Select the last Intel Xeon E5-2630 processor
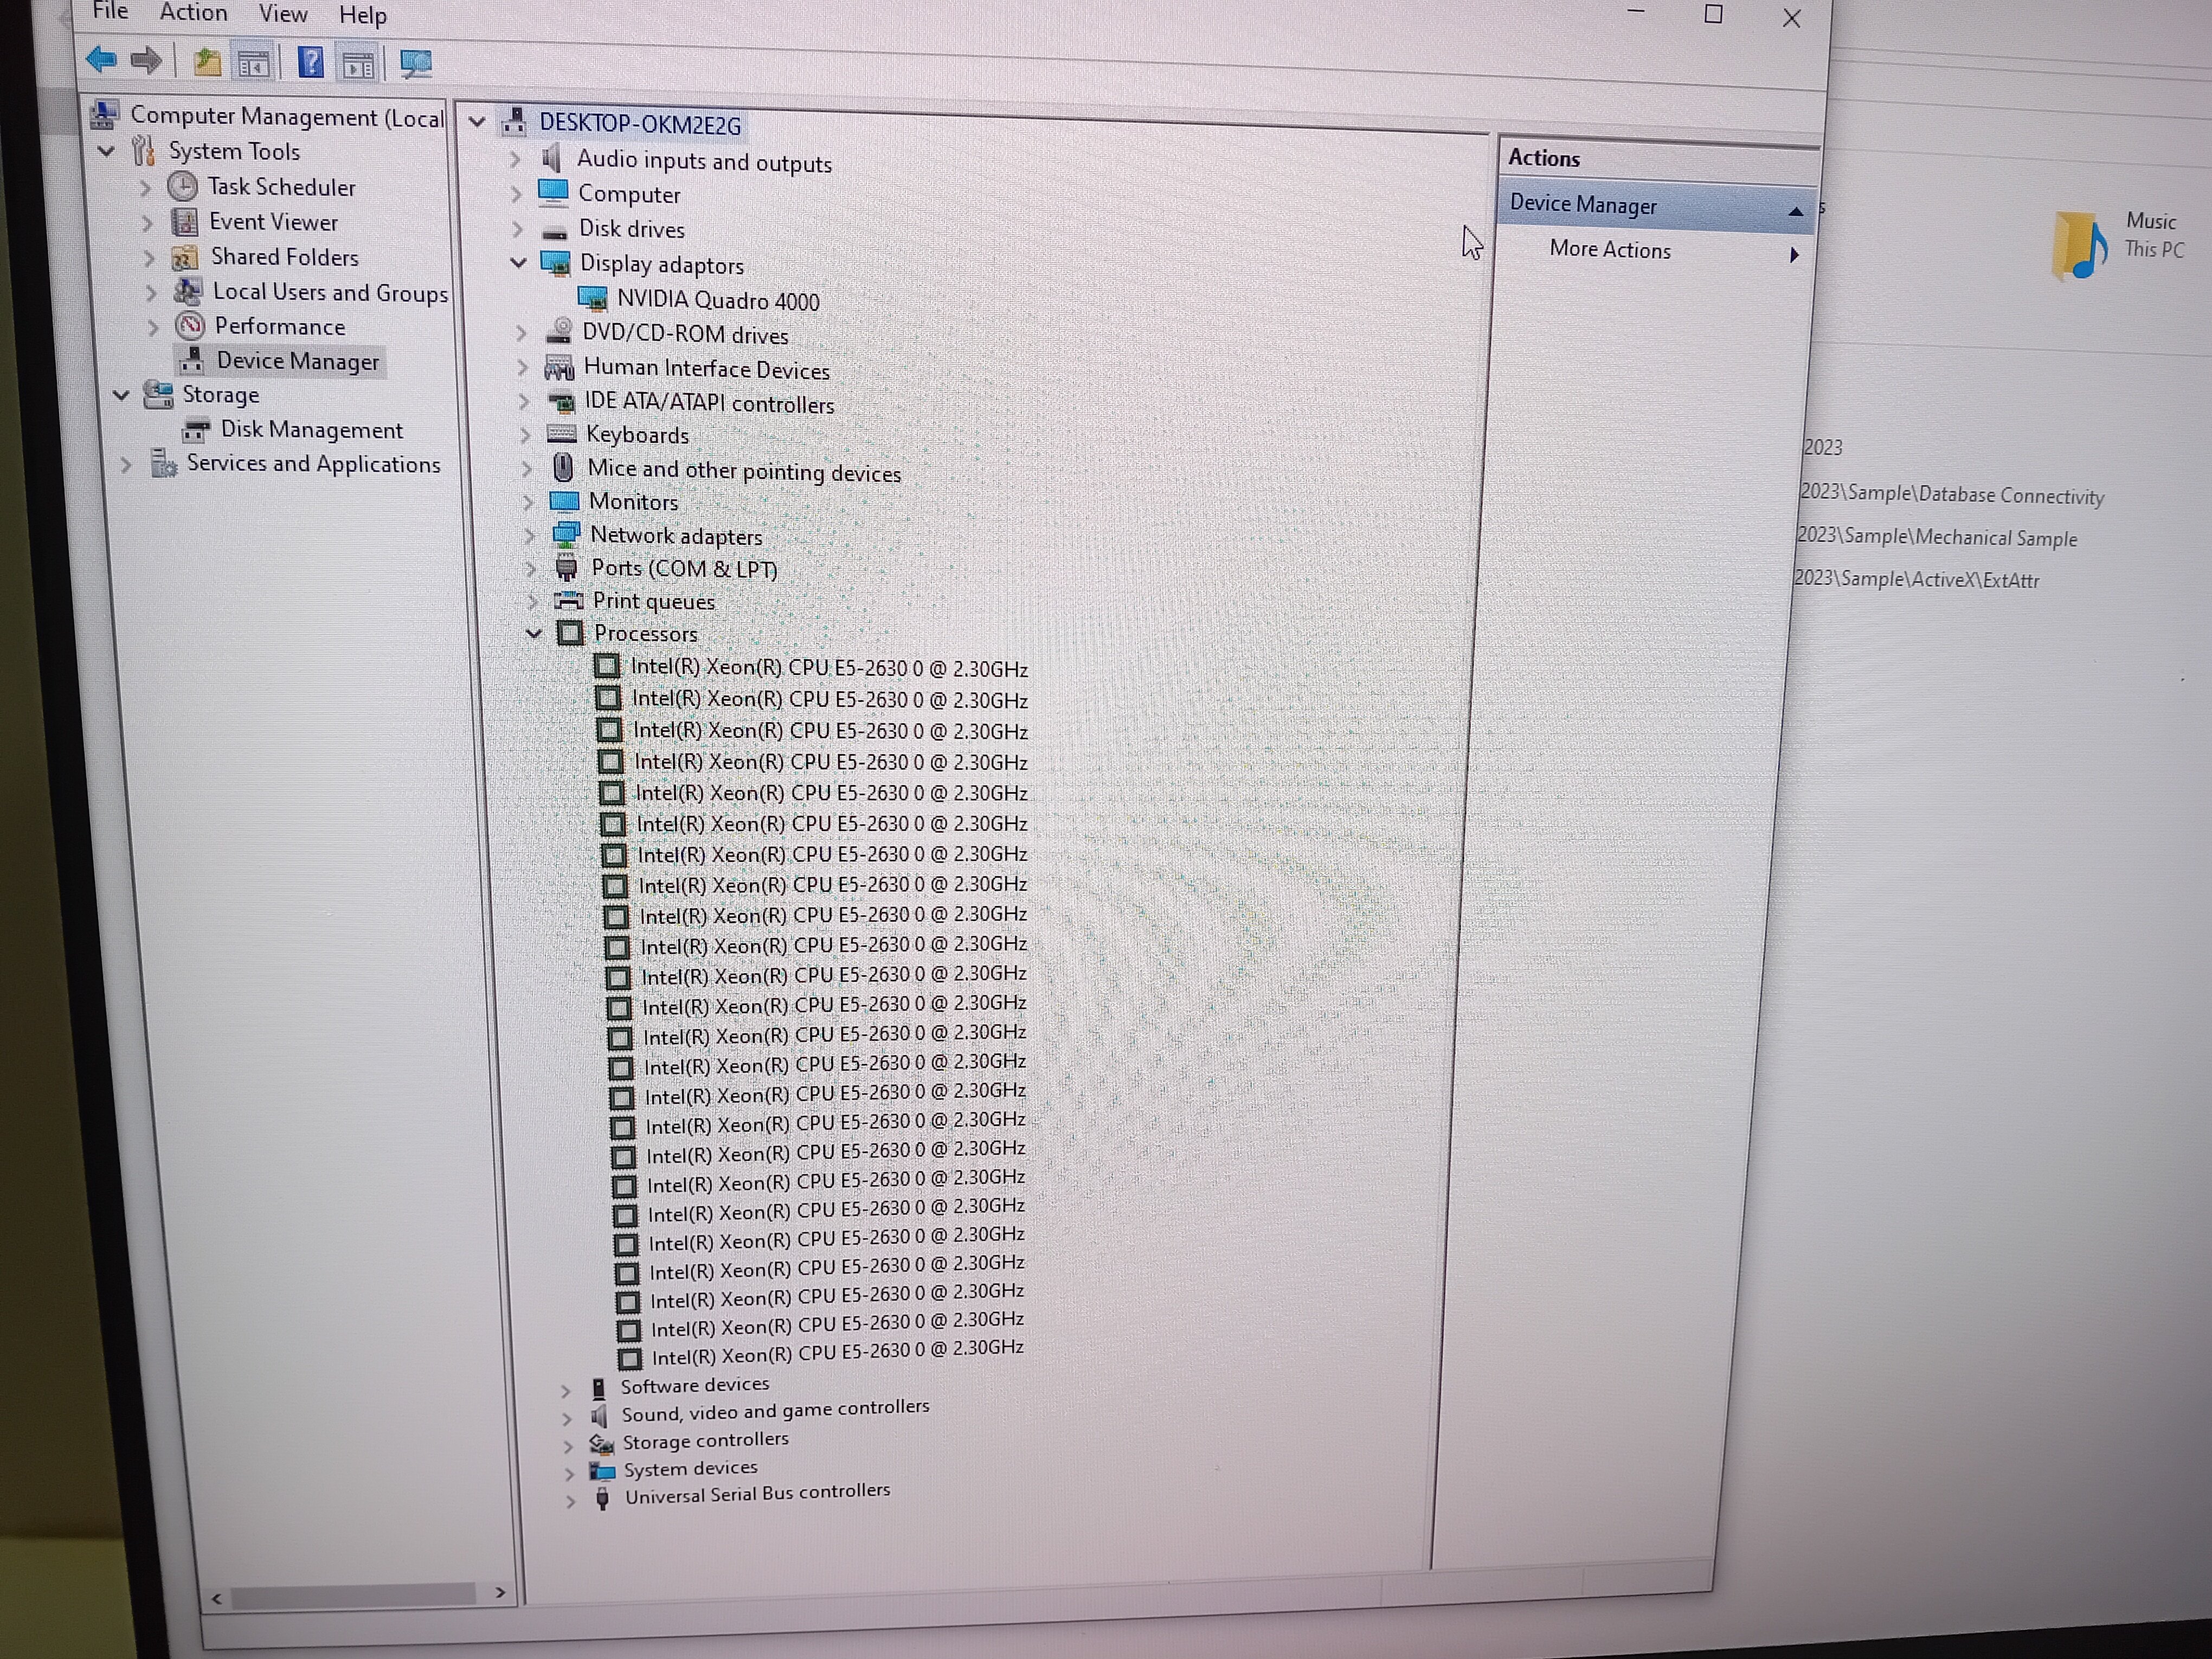 [x=838, y=1353]
